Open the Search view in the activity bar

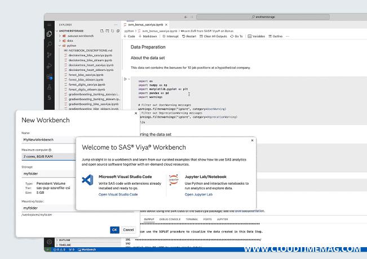coord(49,44)
